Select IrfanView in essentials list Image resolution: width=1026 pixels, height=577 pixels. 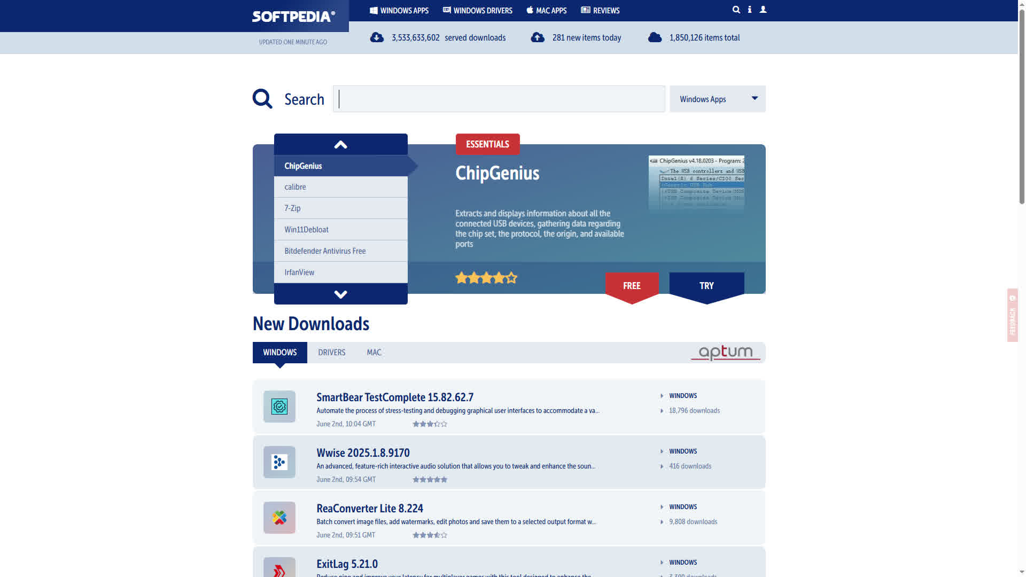click(x=340, y=272)
